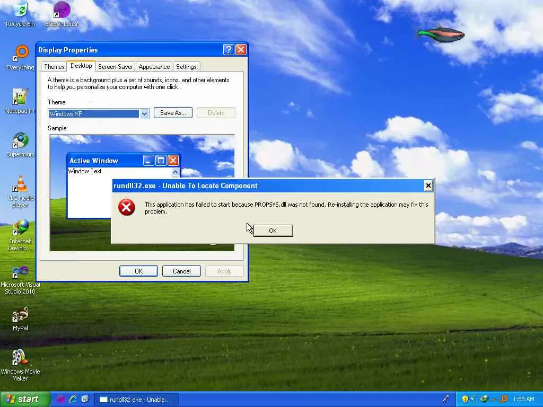Select the Microsoft Visual Studio 2010 icon

pos(21,280)
